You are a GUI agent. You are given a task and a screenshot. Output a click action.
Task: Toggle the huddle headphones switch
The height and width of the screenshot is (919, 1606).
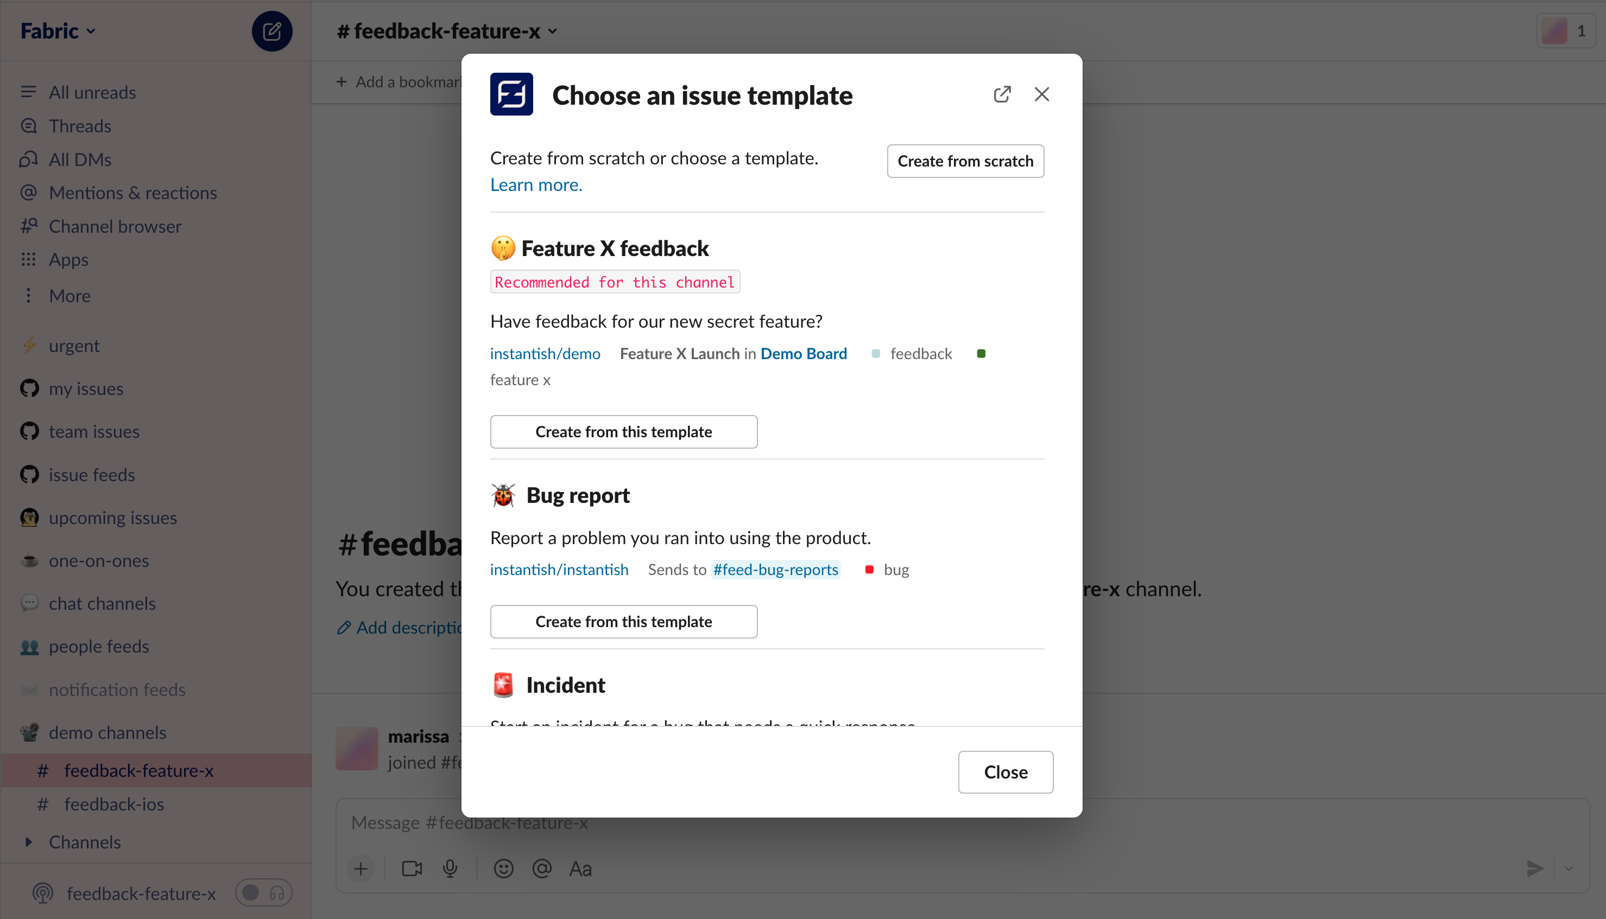[263, 892]
